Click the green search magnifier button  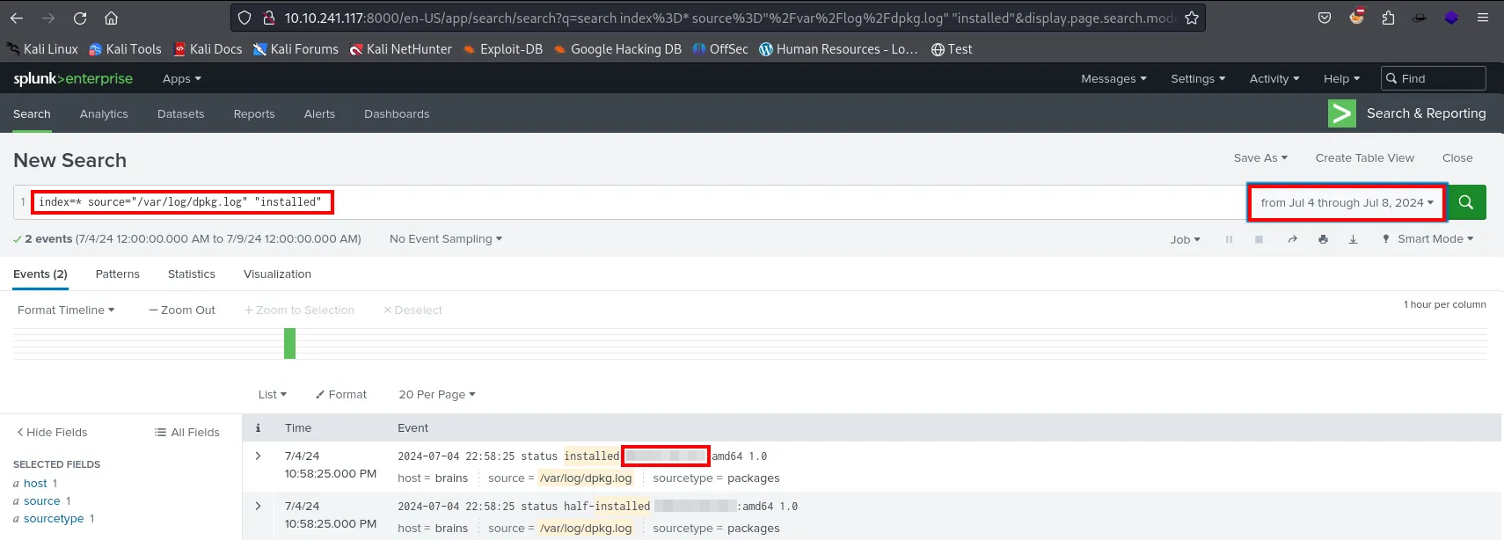tap(1466, 202)
